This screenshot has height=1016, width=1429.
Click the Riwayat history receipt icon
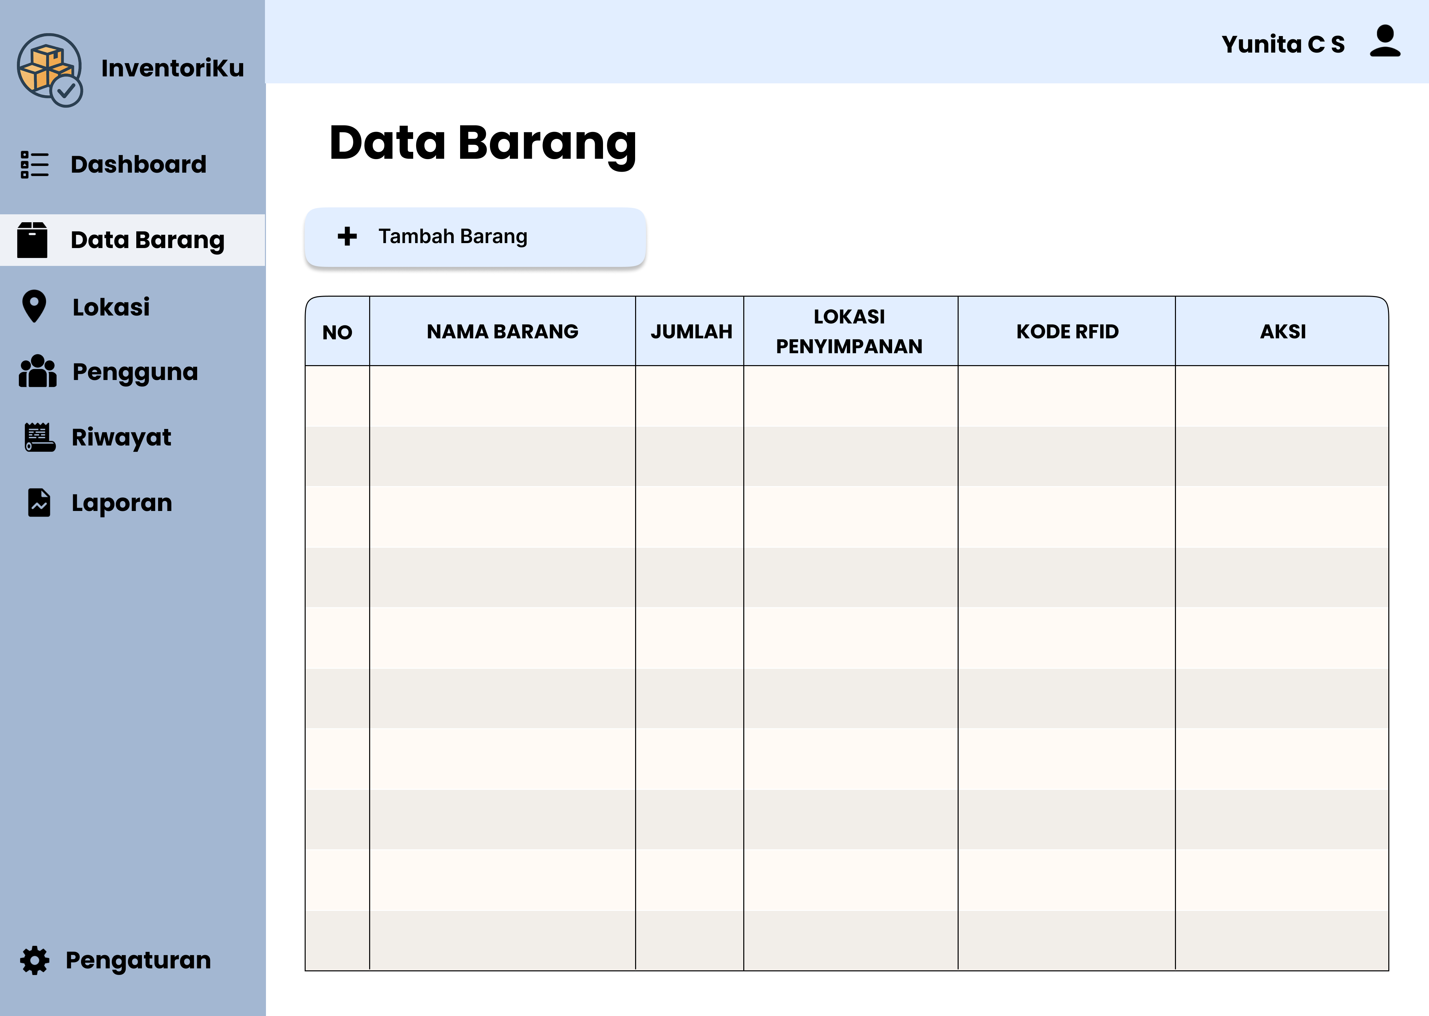click(x=39, y=437)
